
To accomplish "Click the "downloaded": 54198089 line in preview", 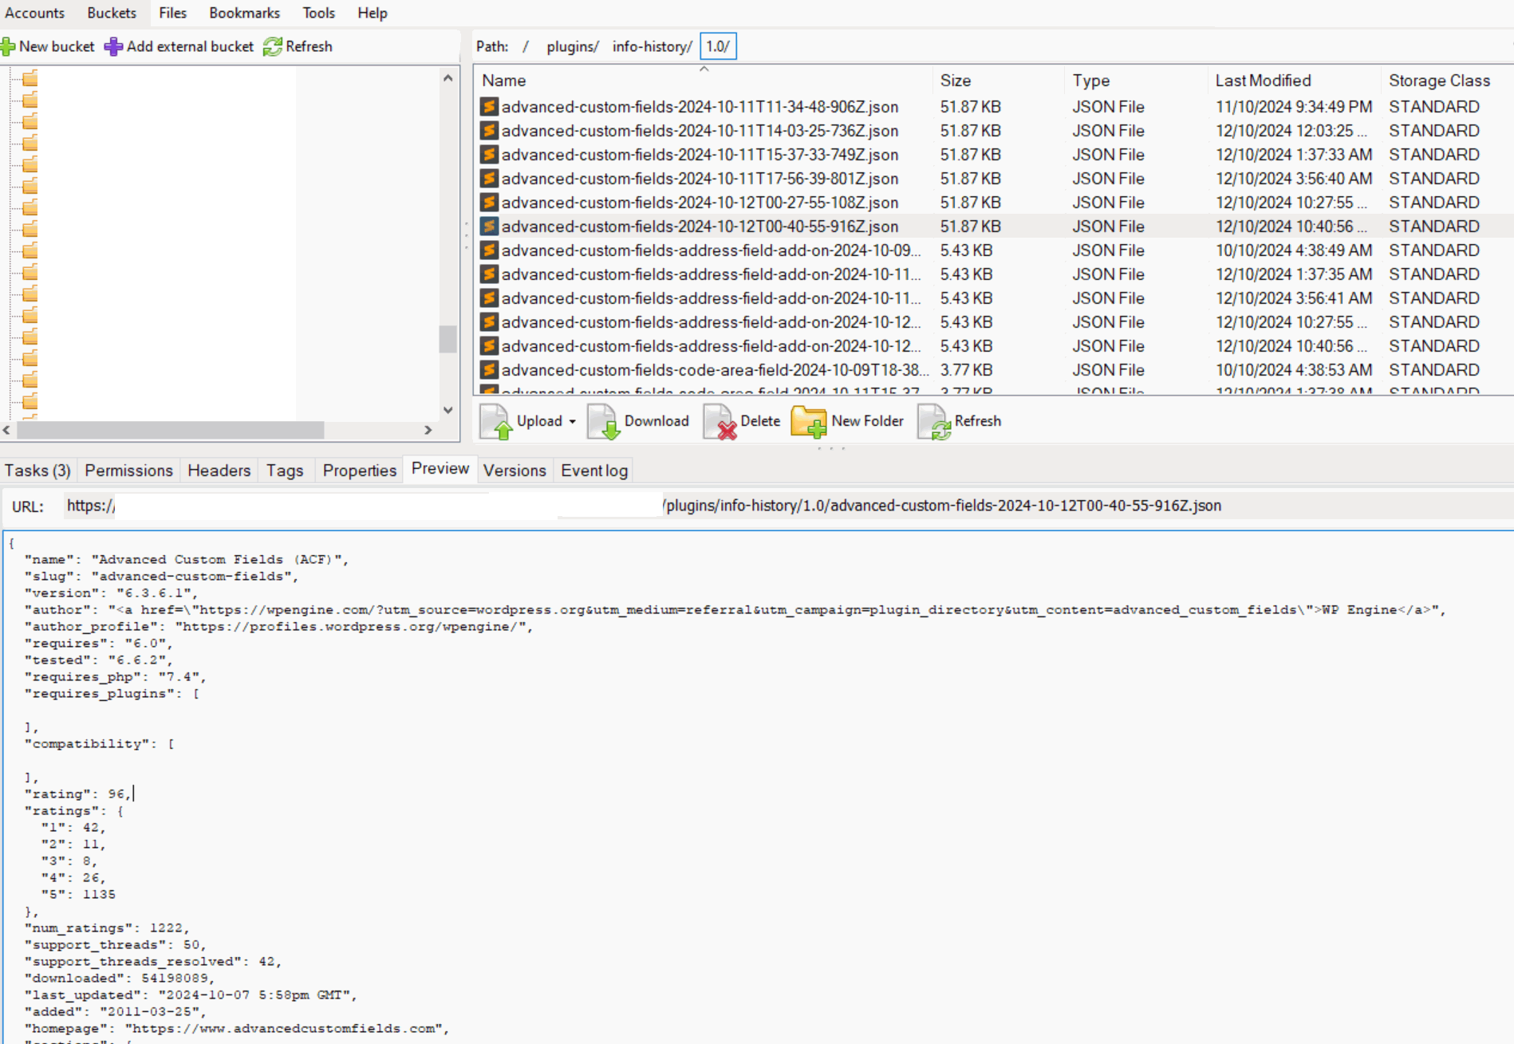I will click(x=120, y=979).
